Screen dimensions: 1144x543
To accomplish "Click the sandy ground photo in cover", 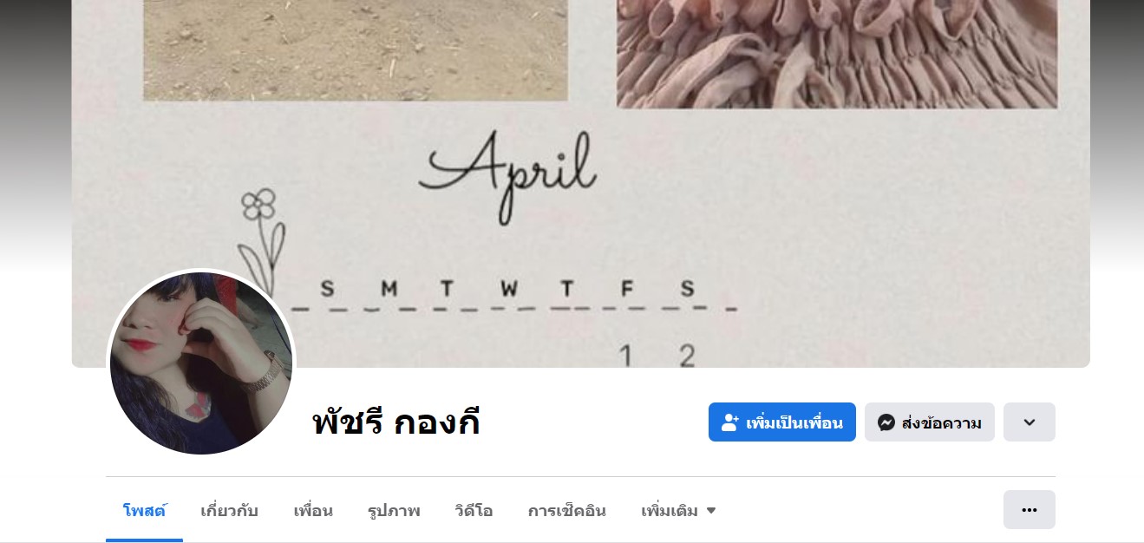I will pos(356,50).
